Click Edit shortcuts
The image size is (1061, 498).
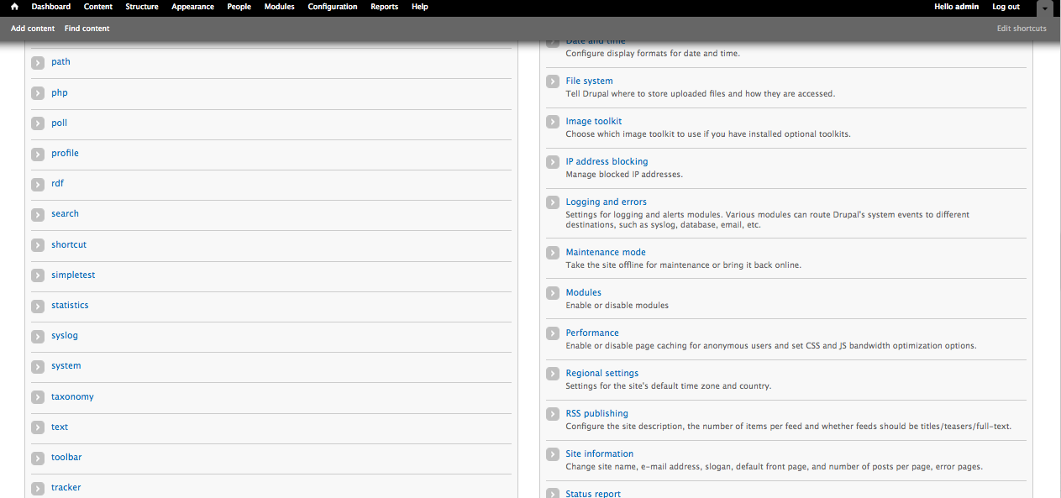[x=1021, y=28]
